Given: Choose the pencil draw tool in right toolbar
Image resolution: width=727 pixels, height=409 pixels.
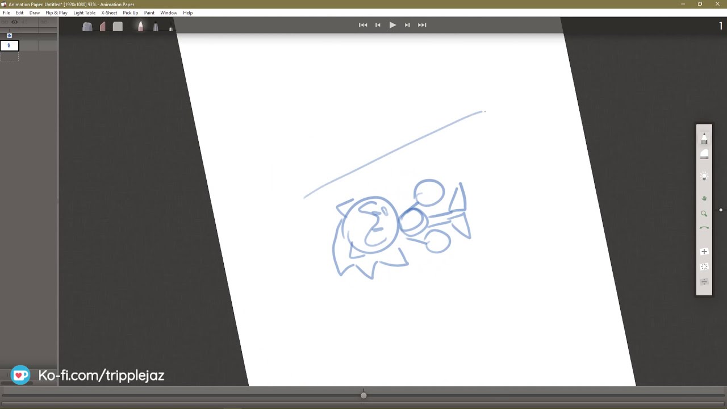Looking at the screenshot, I should (704, 138).
